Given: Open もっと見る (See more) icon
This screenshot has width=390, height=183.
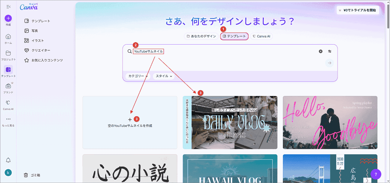Looking at the screenshot, I should (x=8, y=120).
